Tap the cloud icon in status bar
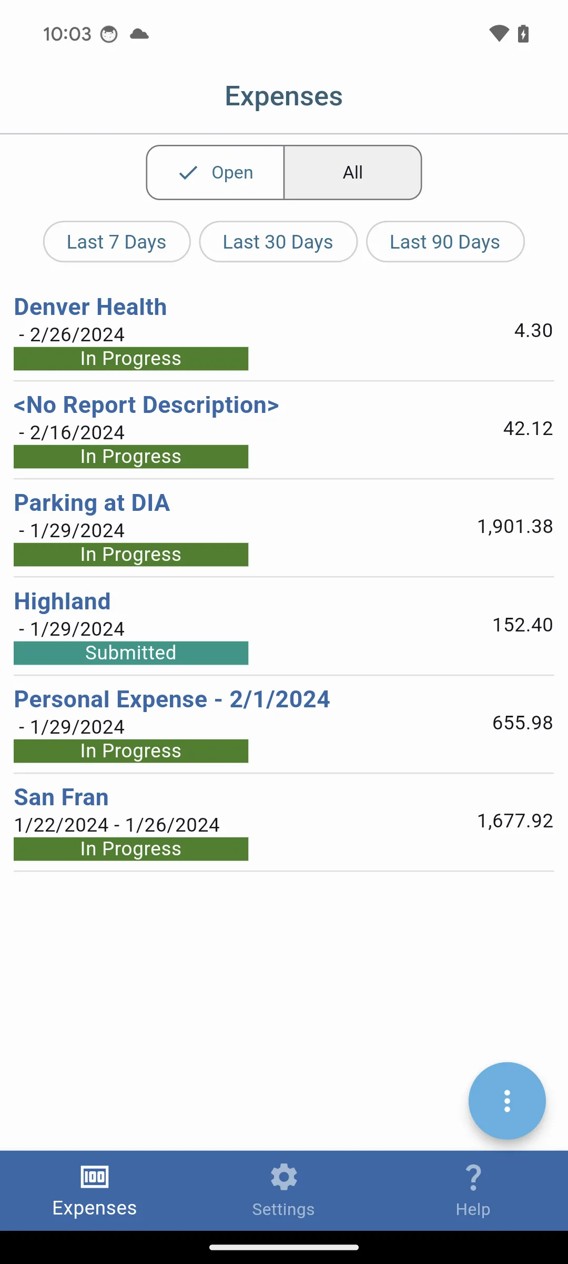 (139, 34)
